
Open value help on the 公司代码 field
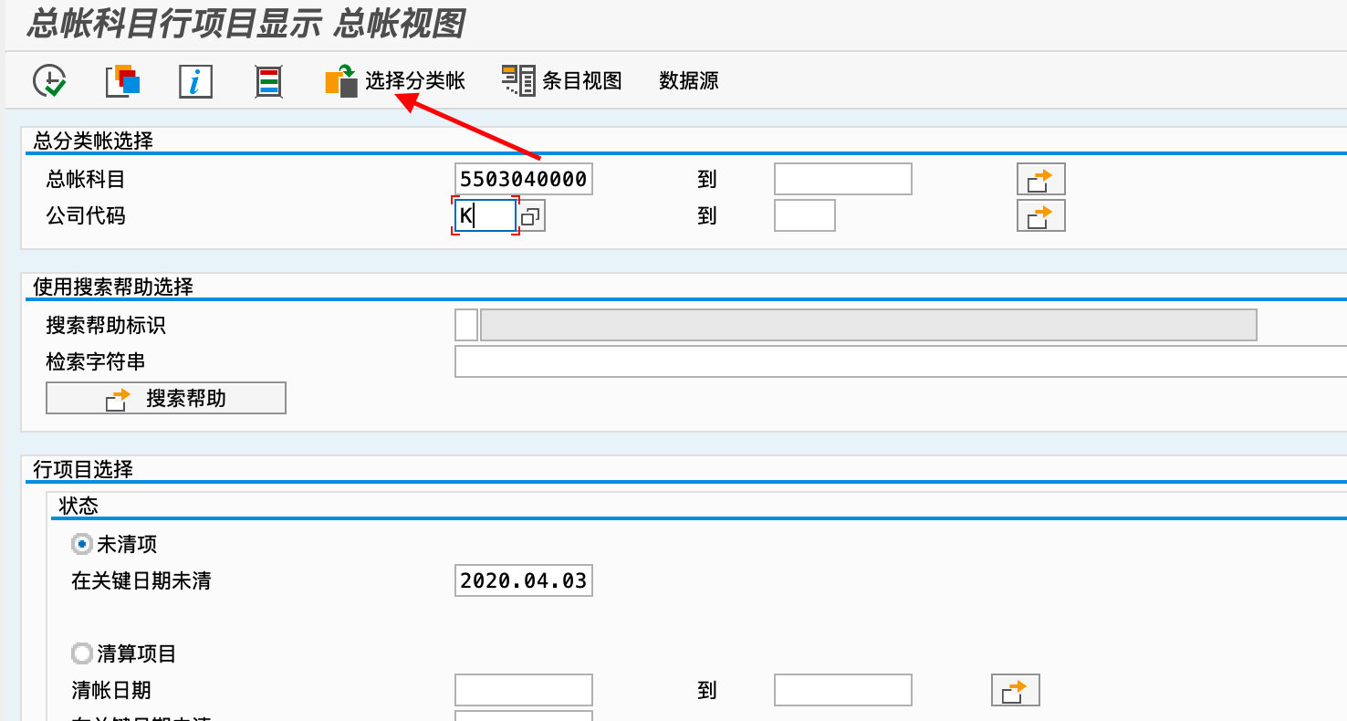530,214
